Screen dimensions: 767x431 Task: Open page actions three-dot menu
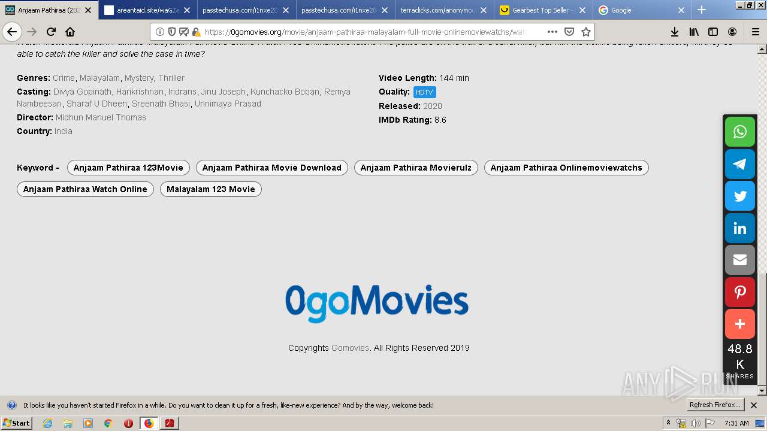(x=552, y=32)
